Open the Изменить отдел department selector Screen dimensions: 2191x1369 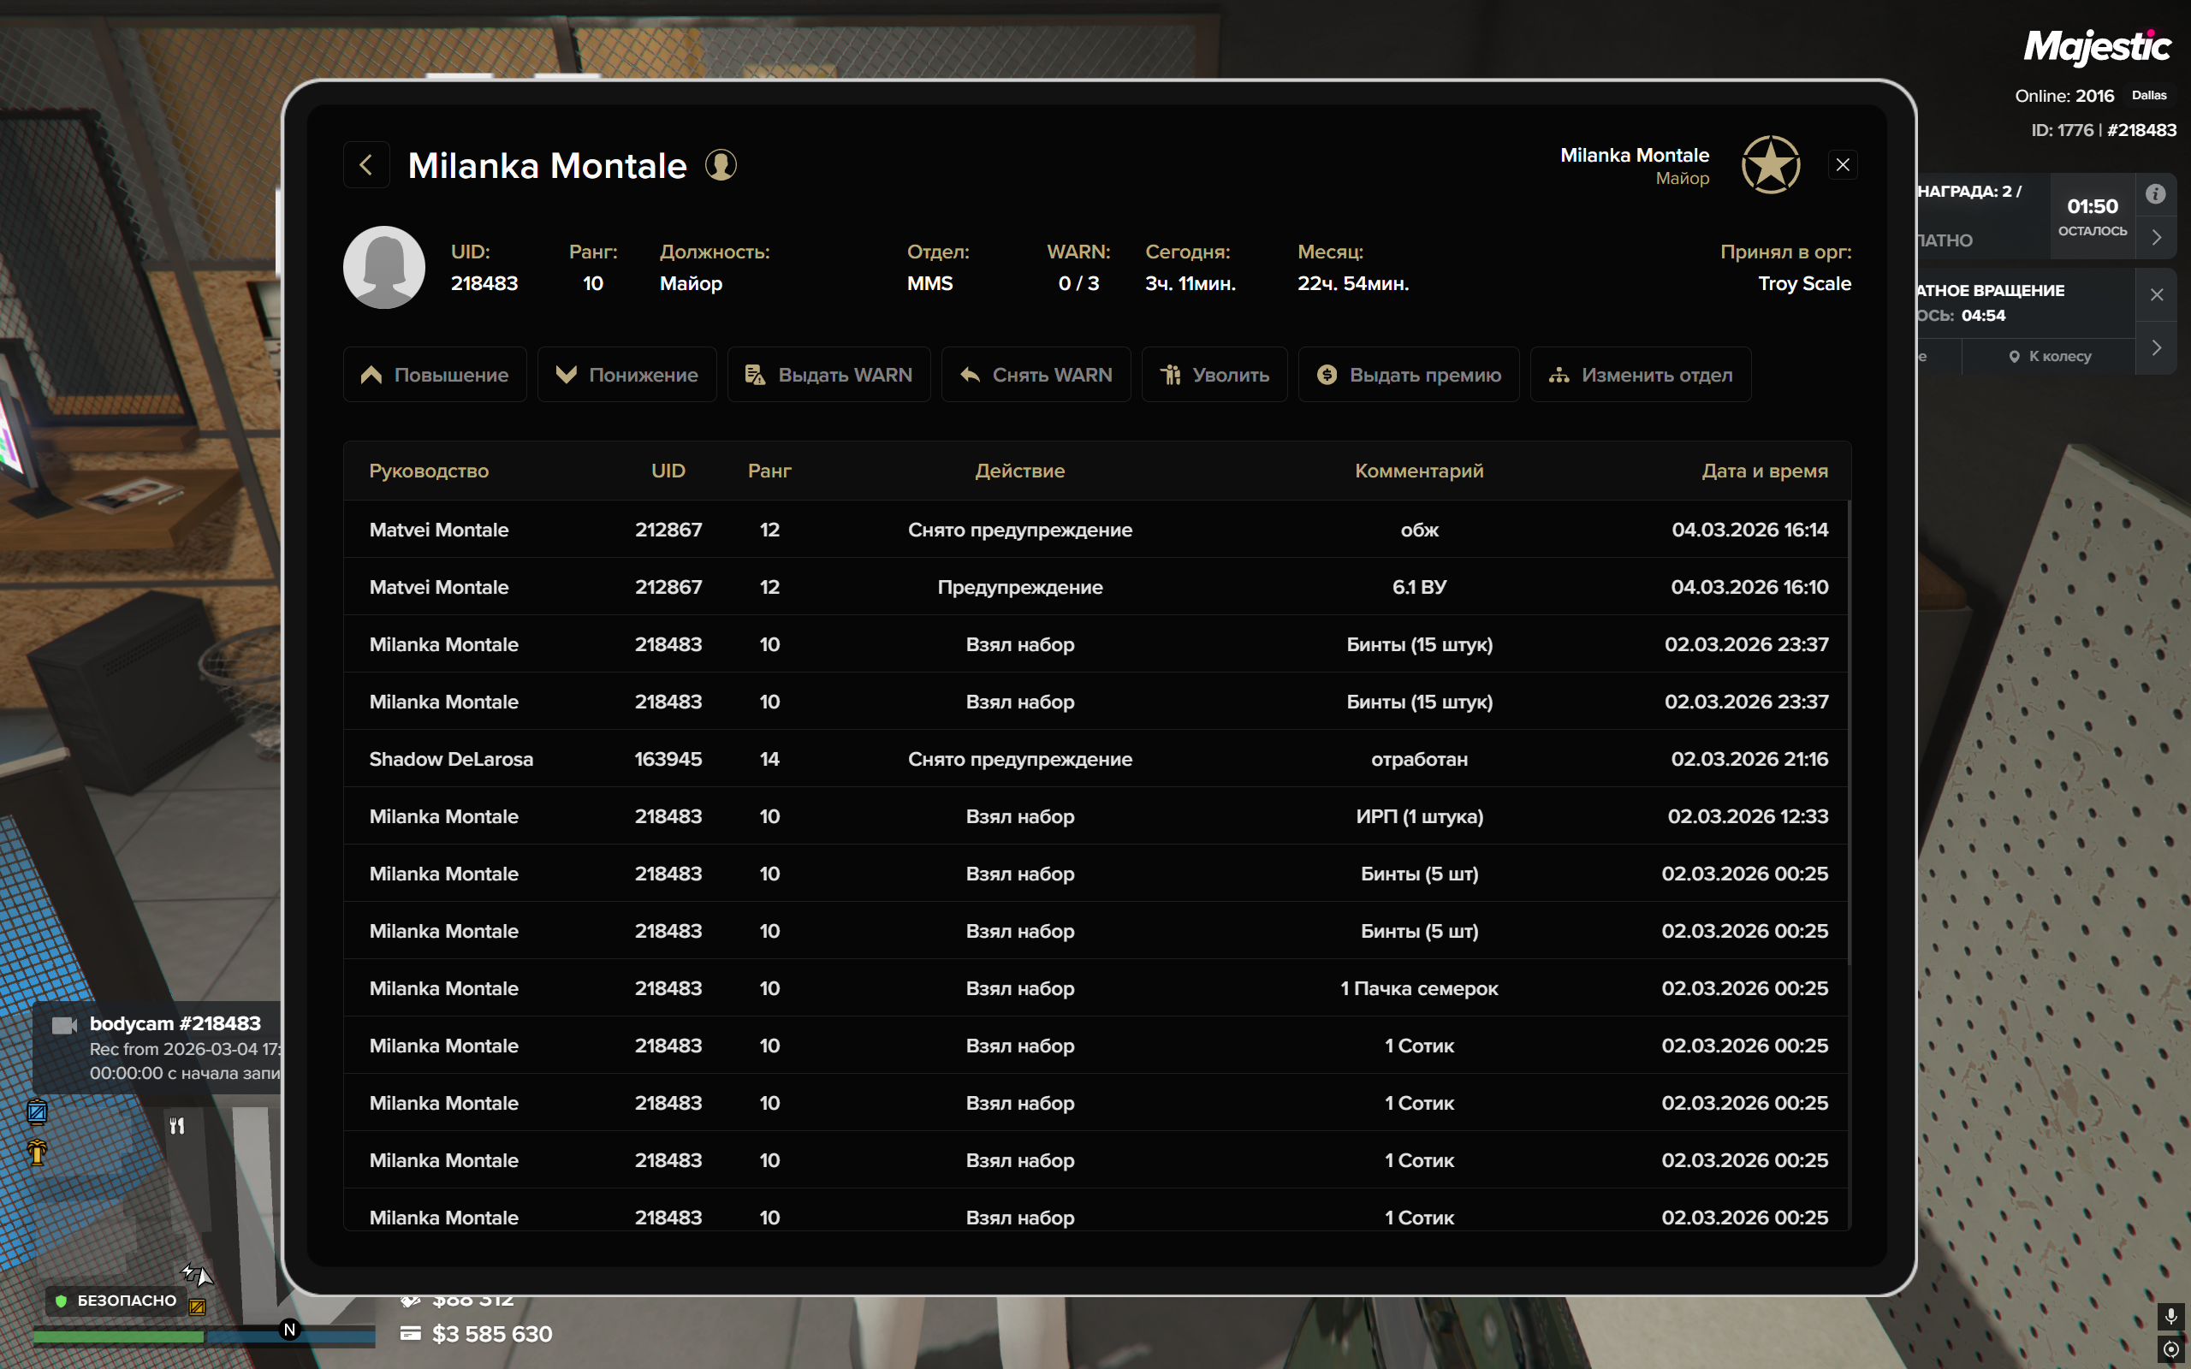point(1641,375)
